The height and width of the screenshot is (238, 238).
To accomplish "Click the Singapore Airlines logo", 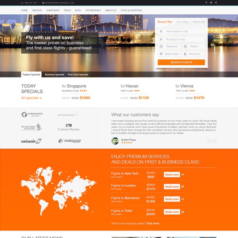I will [x=31, y=127].
